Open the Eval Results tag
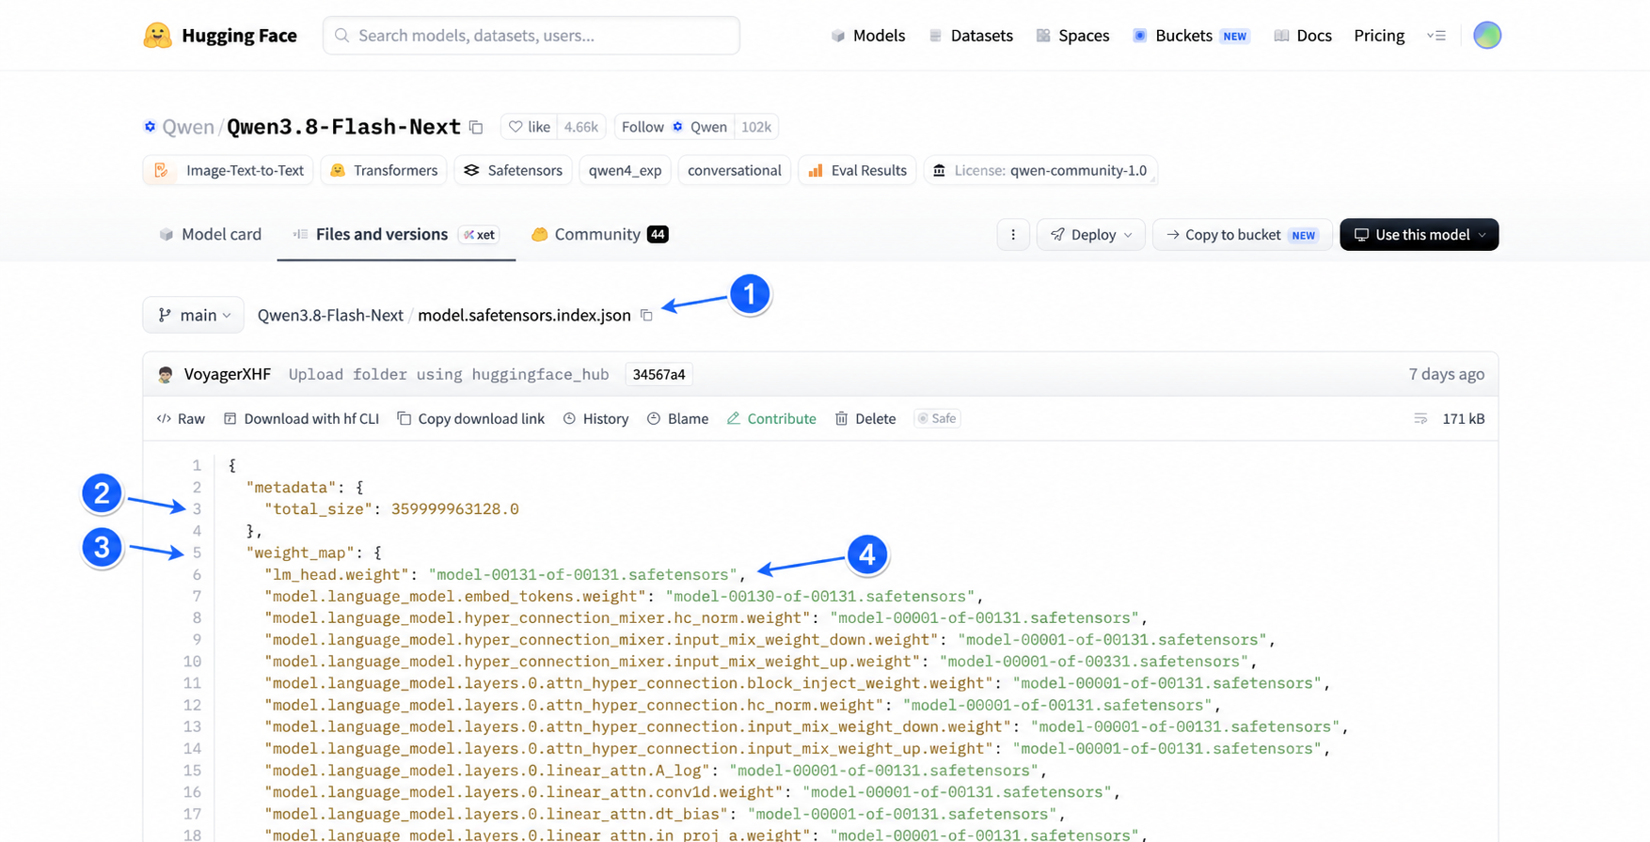This screenshot has width=1650, height=842. tap(857, 171)
